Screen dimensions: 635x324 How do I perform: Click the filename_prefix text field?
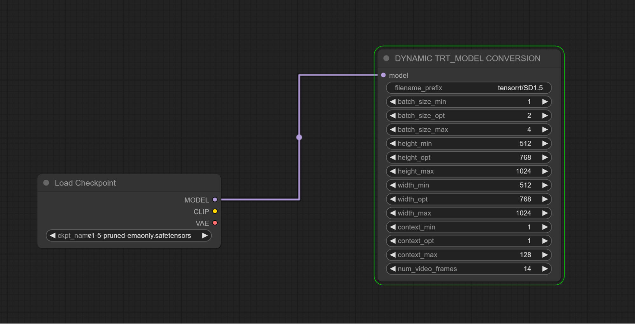pyautogui.click(x=469, y=88)
